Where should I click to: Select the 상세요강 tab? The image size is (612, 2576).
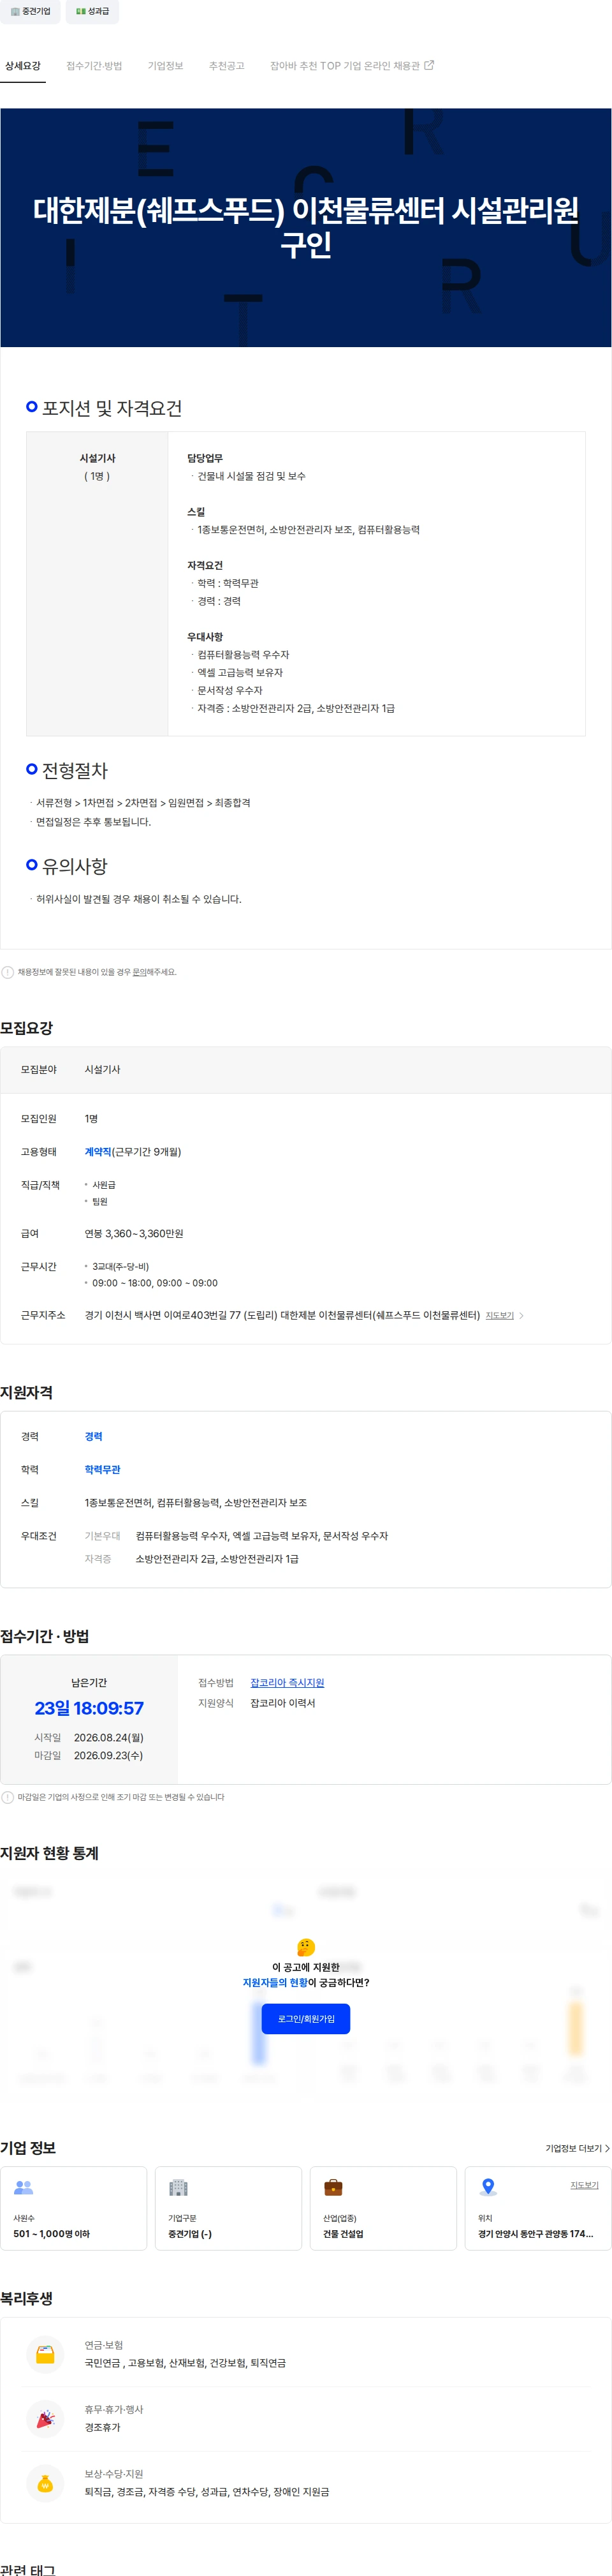[23, 66]
